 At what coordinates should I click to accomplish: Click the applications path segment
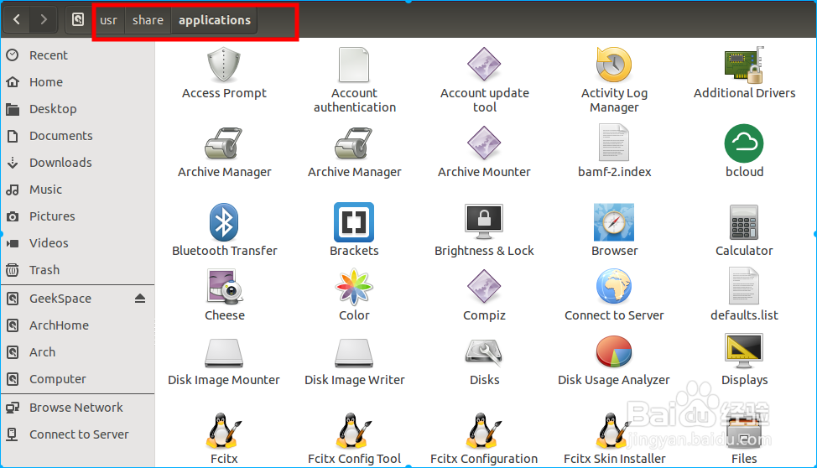tap(215, 20)
